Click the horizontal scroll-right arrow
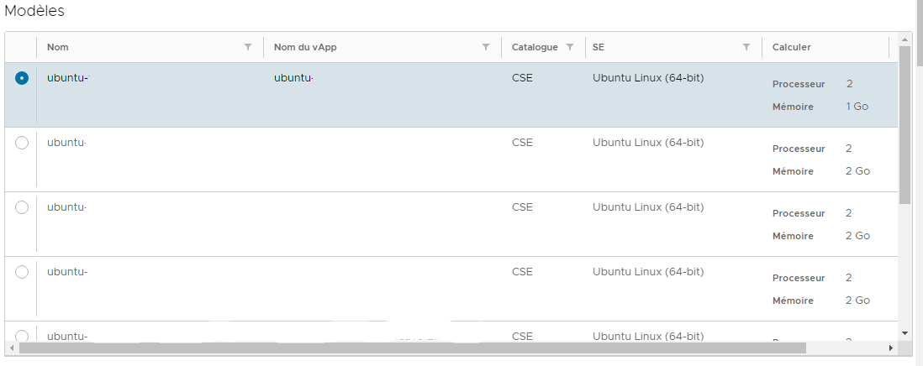Screen dimensions: 923x366 (x=891, y=348)
